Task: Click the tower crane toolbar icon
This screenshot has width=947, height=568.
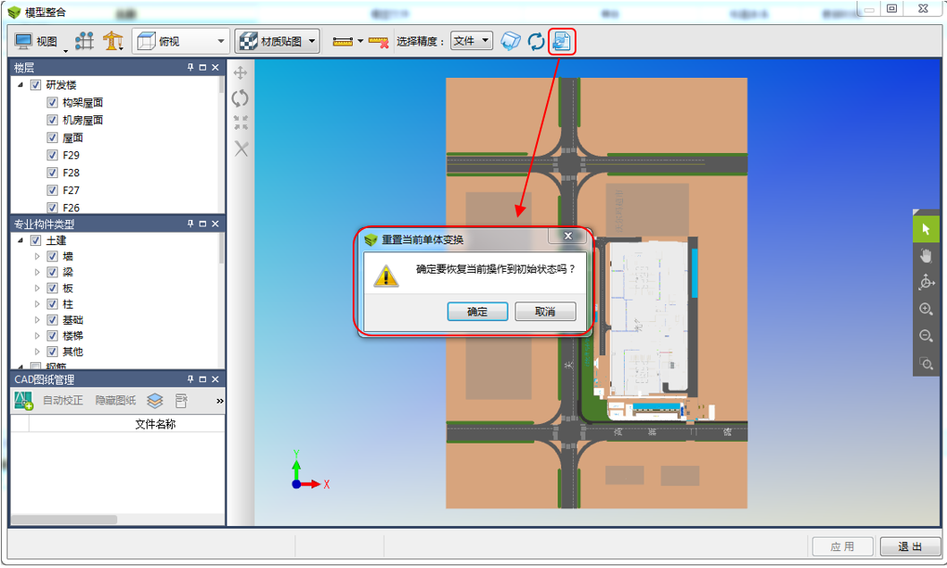Action: (x=113, y=41)
